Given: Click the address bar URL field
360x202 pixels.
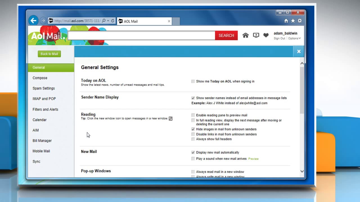Looking at the screenshot, I should (x=77, y=21).
